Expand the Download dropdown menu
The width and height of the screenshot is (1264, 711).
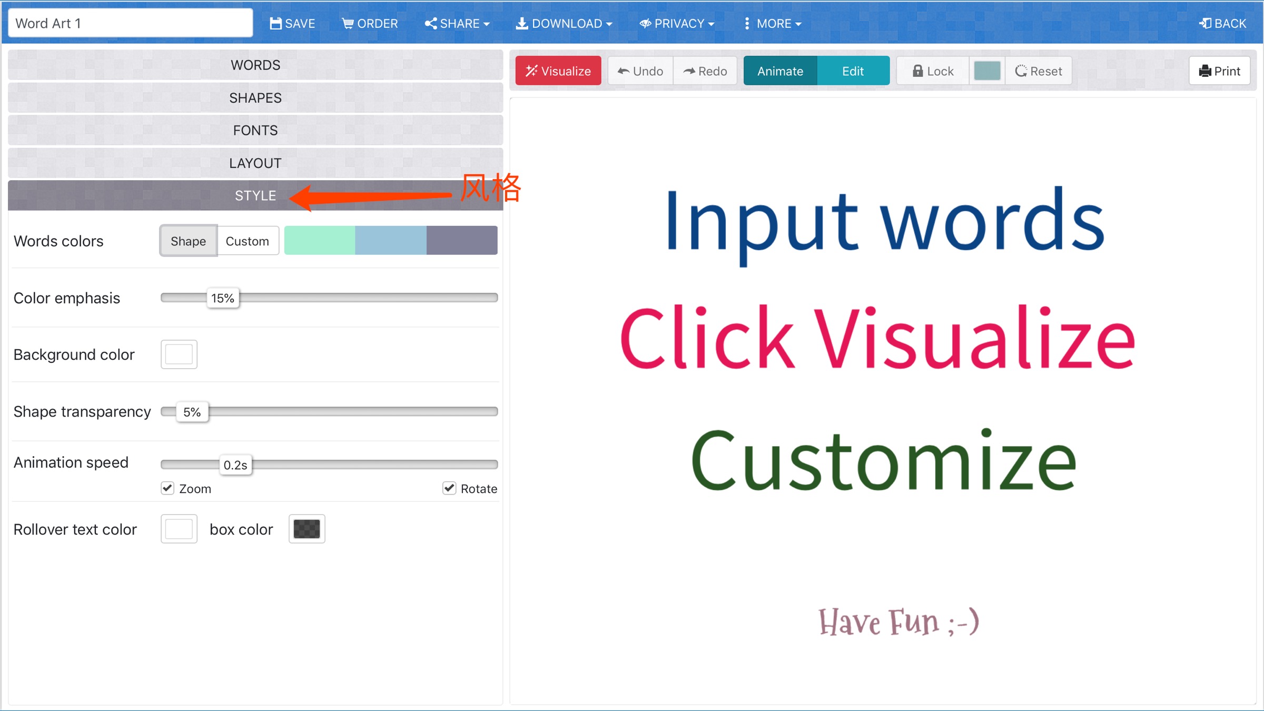click(x=564, y=24)
